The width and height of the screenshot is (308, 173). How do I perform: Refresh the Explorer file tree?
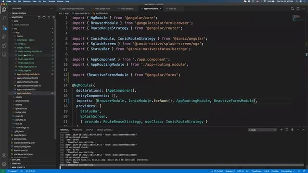(x=49, y=17)
